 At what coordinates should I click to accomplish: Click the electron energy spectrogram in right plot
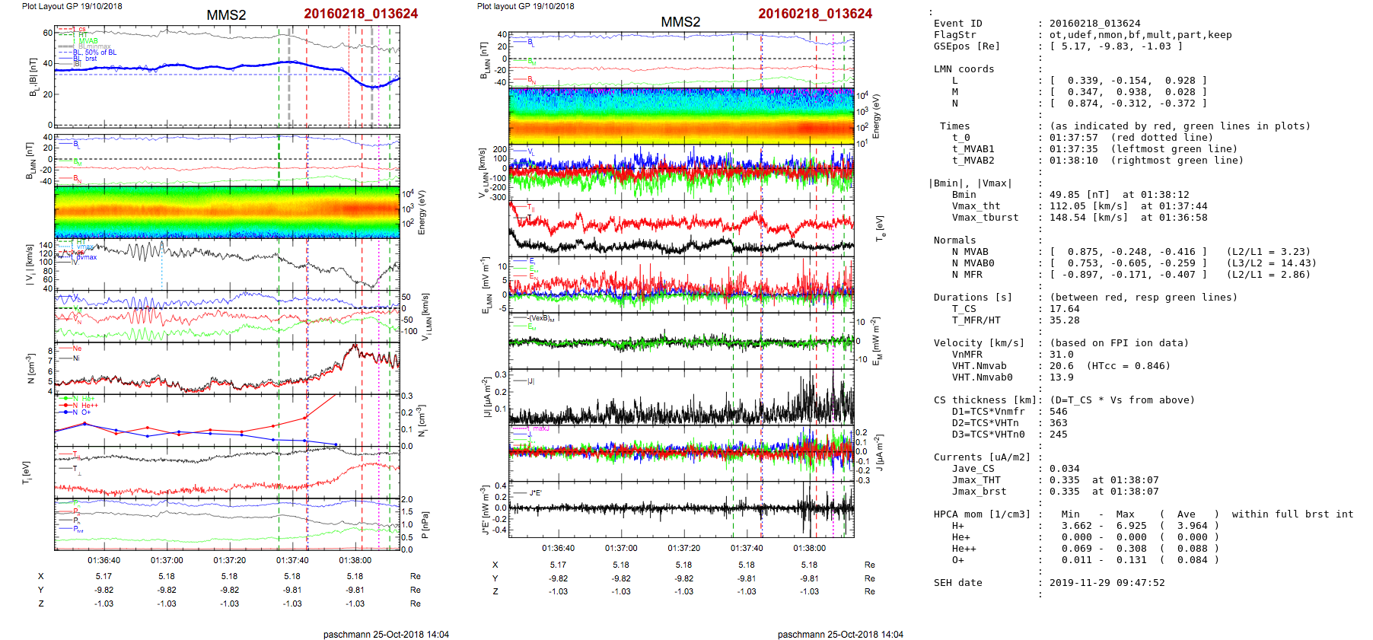[x=680, y=116]
